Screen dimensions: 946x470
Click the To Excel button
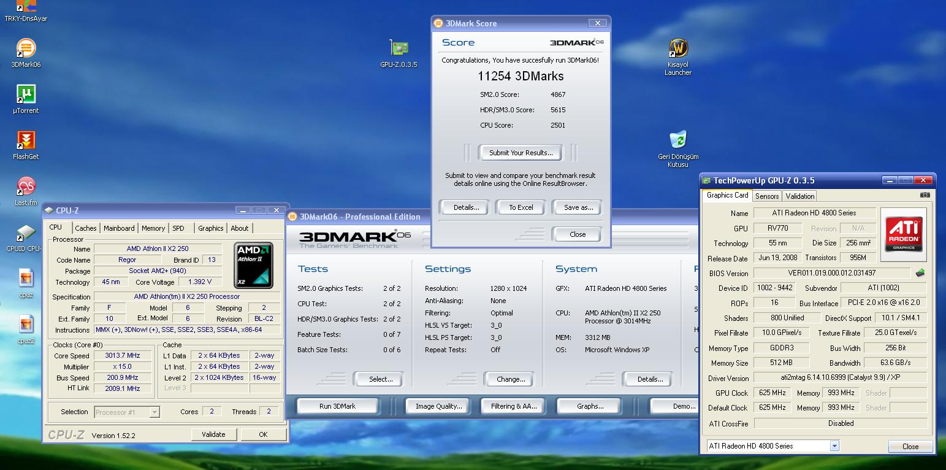tap(521, 207)
